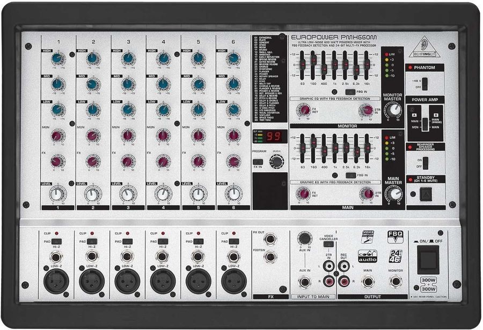Click the cool audio logo
This screenshot has width=483, height=330.
coord(367,256)
